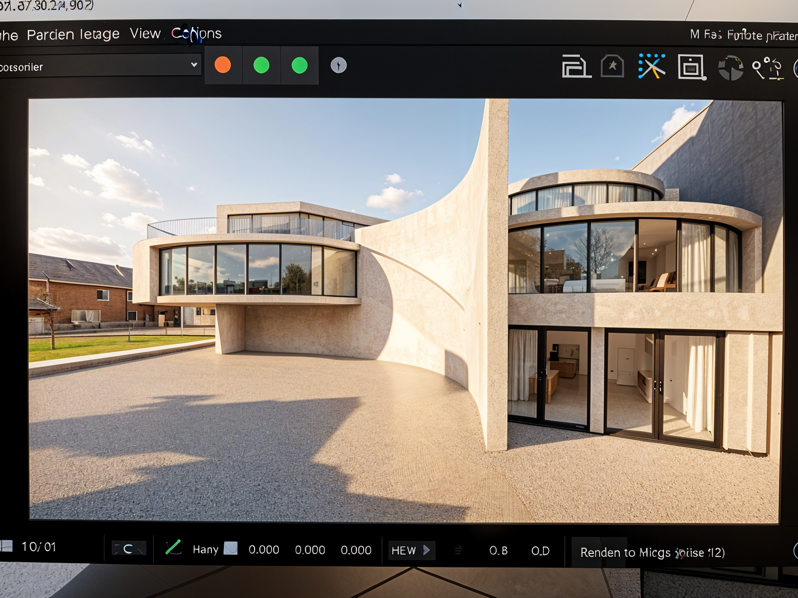Toggle the second green circle indicator
The image size is (798, 598).
click(x=300, y=65)
